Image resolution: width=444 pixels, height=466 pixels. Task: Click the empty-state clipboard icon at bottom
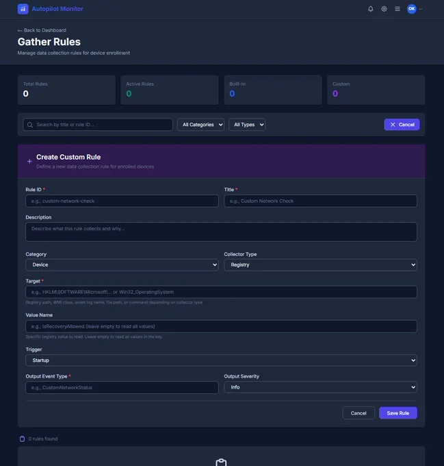click(x=221, y=463)
